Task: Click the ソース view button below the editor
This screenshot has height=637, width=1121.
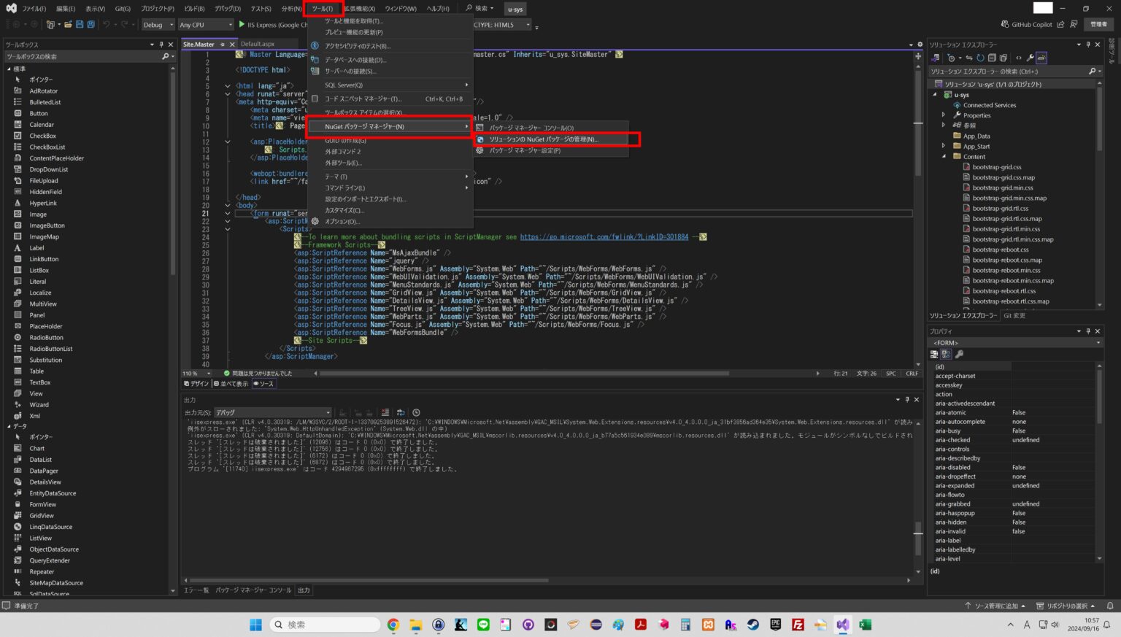Action: tap(263, 384)
